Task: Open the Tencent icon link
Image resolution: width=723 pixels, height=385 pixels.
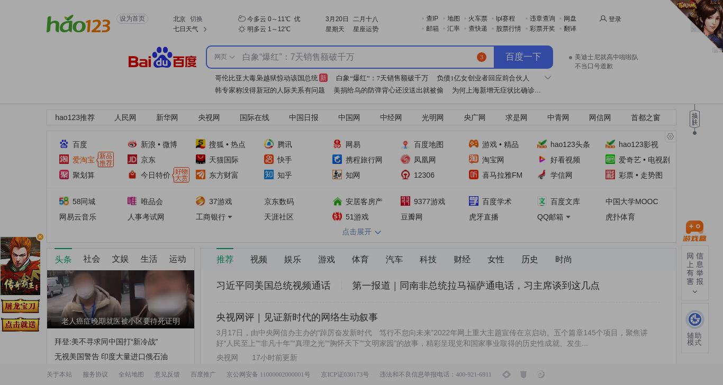Action: click(x=269, y=144)
